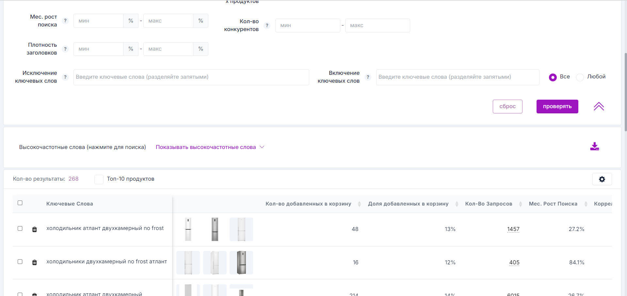This screenshot has width=627, height=296.
Task: Open table settings gear icon
Action: [x=602, y=179]
